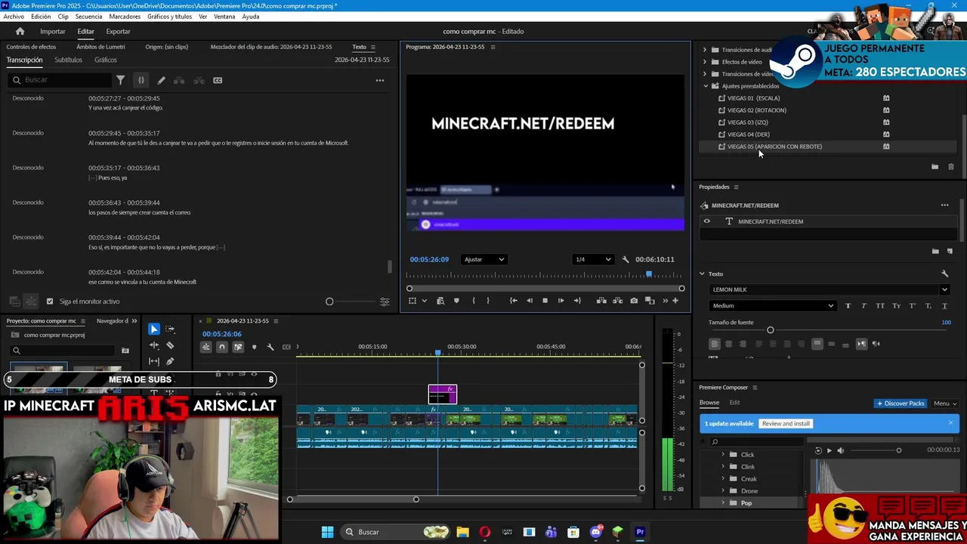Open the Medium font style dropdown
Viewport: 967px width, 544px height.
tap(773, 306)
